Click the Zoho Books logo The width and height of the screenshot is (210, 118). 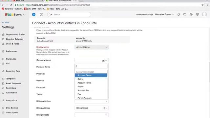point(13,14)
